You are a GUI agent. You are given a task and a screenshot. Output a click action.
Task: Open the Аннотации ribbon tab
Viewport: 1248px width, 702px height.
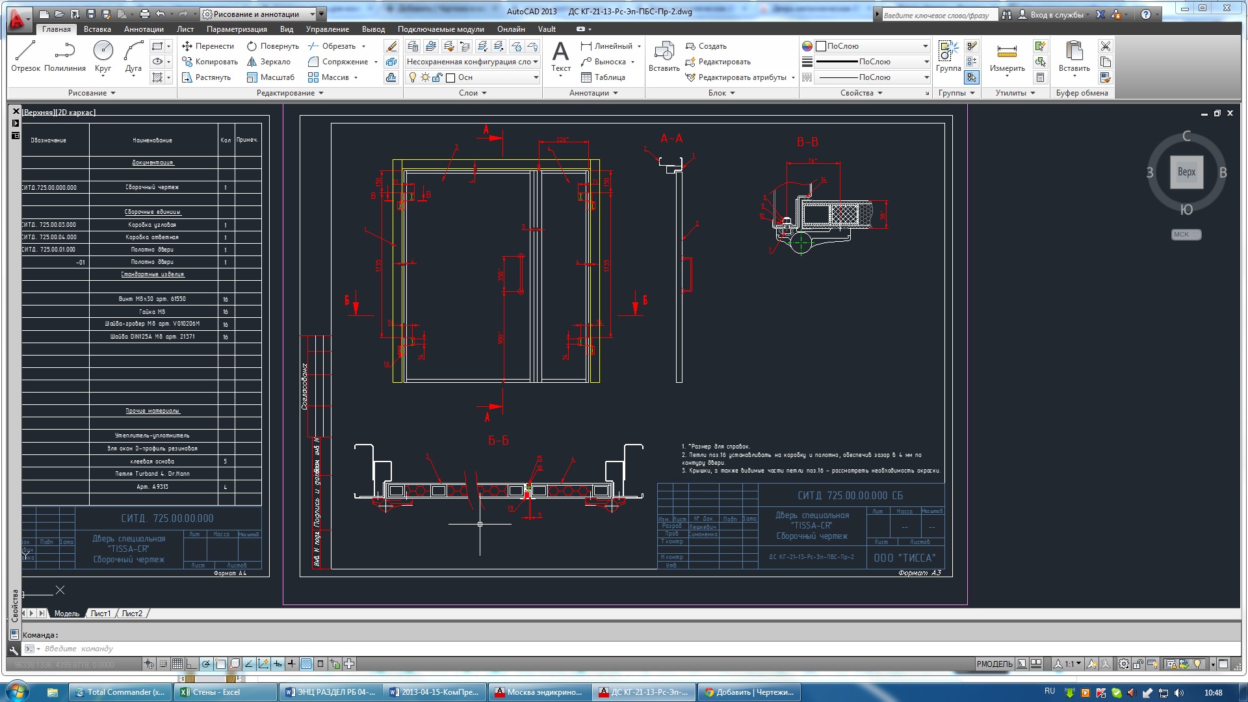(x=144, y=29)
